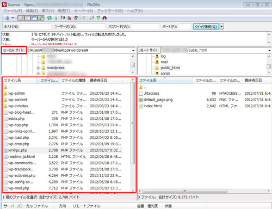Open the ブックマーク(B) menu
This screenshot has height=209, width=272.
110,11
